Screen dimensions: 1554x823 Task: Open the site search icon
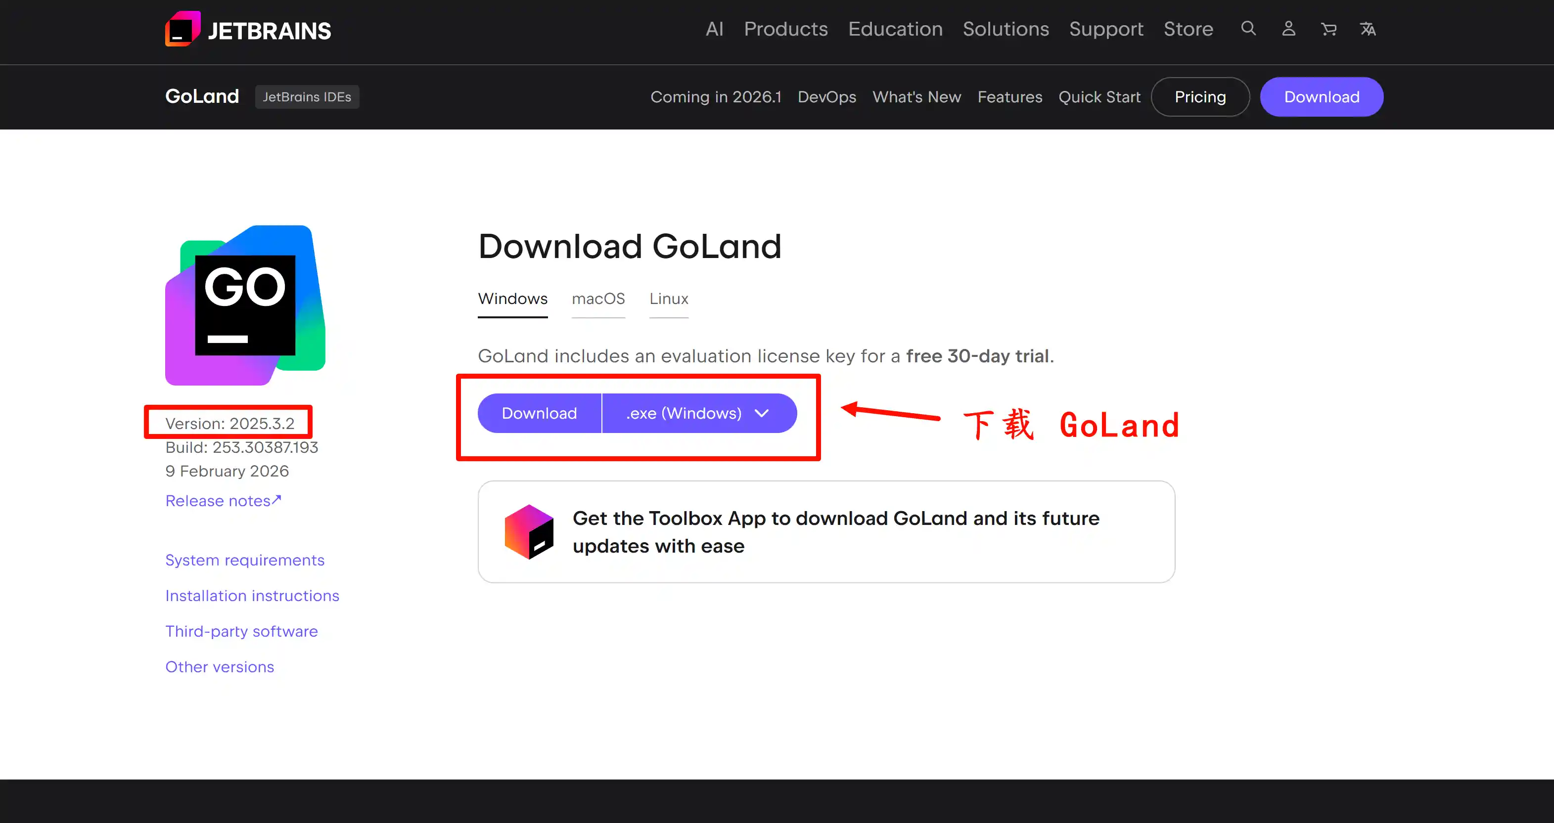pyautogui.click(x=1248, y=28)
